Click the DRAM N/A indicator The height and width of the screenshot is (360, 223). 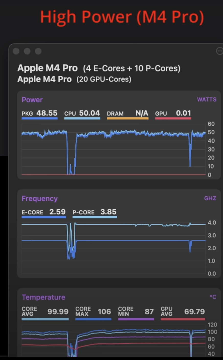point(128,113)
